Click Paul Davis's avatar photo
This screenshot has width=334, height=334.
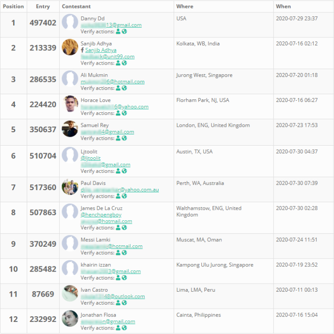point(70,187)
